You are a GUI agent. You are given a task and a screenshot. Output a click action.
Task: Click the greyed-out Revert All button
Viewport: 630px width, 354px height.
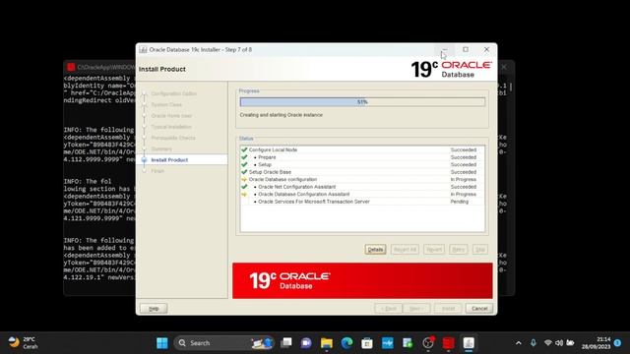[405, 249]
